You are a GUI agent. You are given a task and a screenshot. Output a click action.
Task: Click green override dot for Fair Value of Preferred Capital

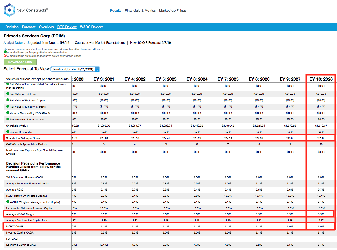click(8, 100)
